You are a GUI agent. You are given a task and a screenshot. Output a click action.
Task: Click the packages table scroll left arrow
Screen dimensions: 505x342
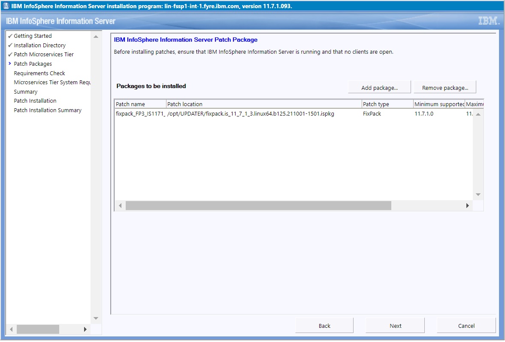tap(120, 205)
